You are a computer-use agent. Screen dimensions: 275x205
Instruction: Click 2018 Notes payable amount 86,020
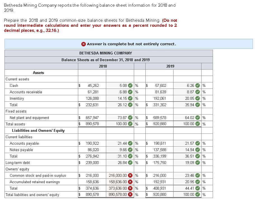pyautogui.click(x=93, y=150)
